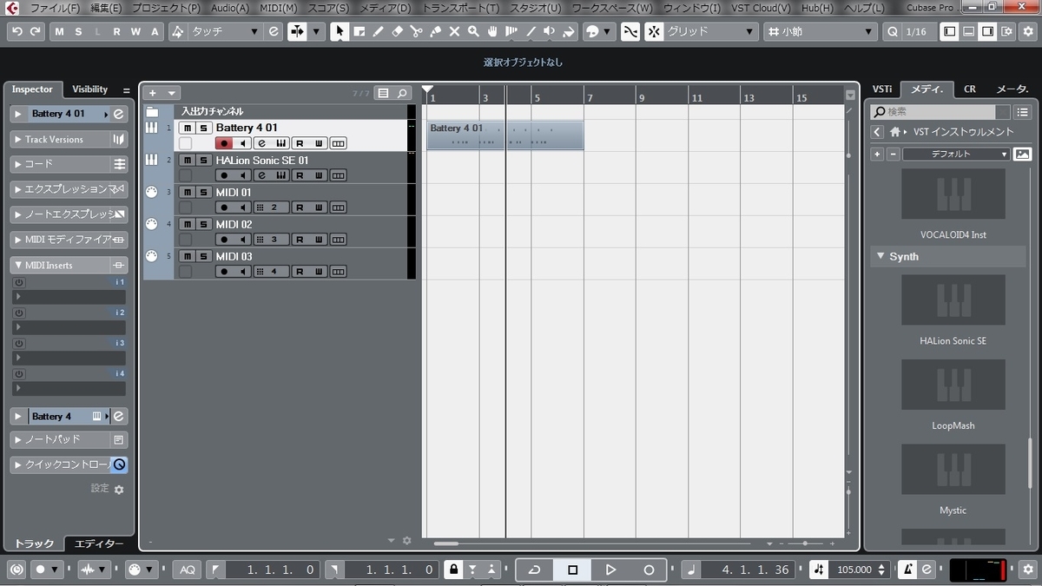Image resolution: width=1042 pixels, height=586 pixels.
Task: Open Setup Window Layout gear-window icon
Action: coord(1006,31)
